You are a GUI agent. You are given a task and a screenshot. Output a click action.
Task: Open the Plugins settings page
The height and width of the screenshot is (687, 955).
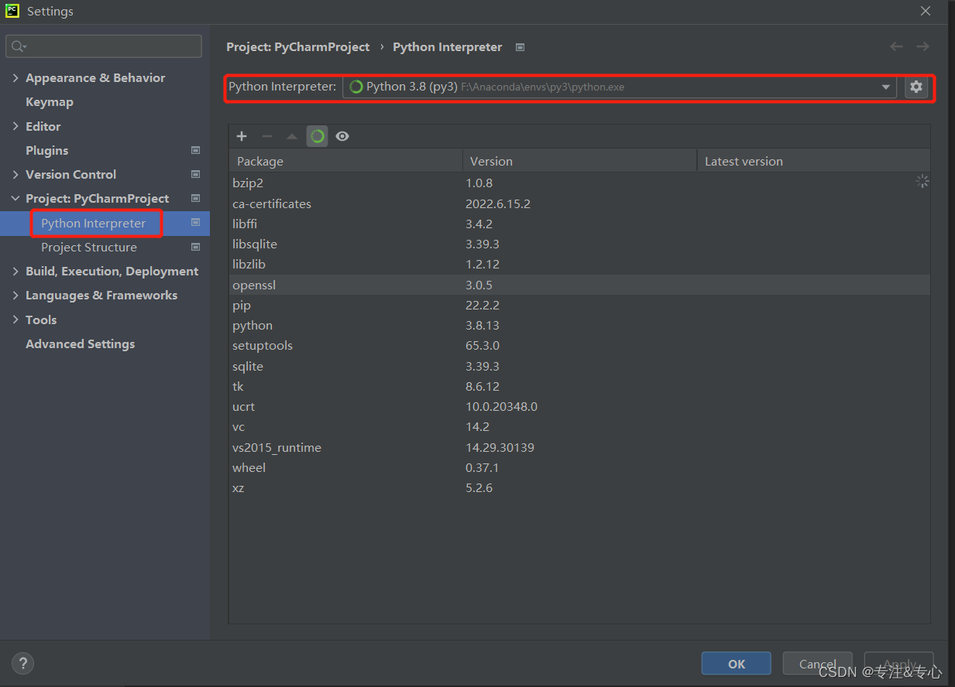click(x=46, y=150)
